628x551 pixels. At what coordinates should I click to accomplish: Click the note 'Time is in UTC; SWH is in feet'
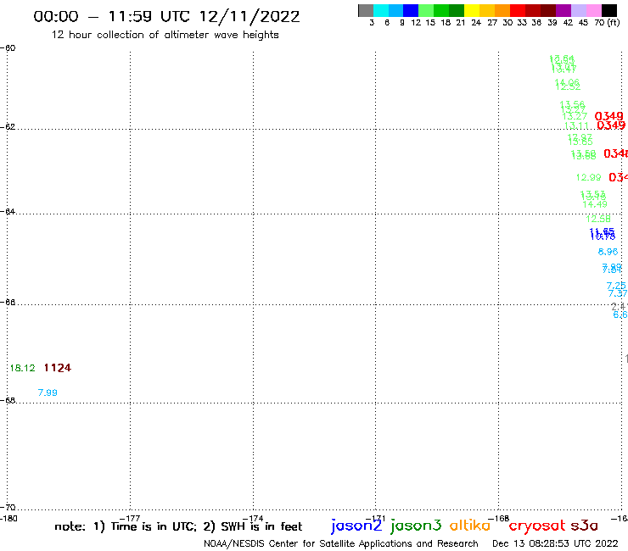(178, 526)
